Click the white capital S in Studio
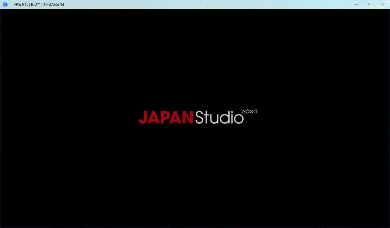 pos(199,117)
